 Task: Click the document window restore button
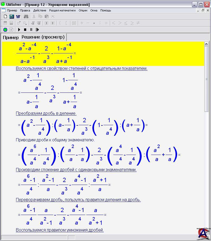tap(203, 10)
